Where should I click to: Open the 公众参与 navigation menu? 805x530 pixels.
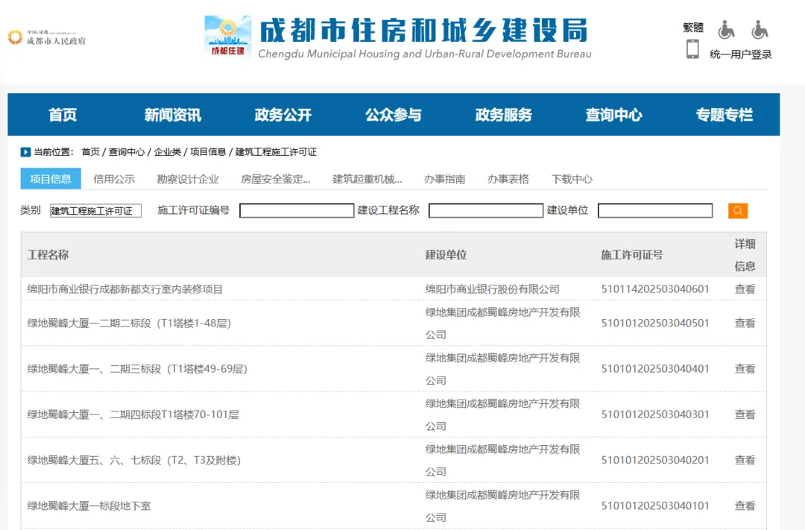pos(394,115)
